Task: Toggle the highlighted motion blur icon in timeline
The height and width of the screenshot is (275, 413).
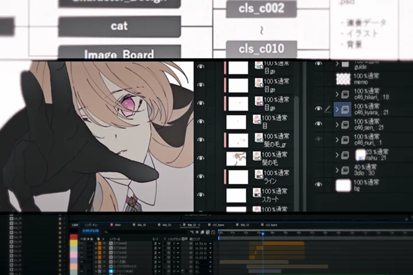Action: (208, 232)
